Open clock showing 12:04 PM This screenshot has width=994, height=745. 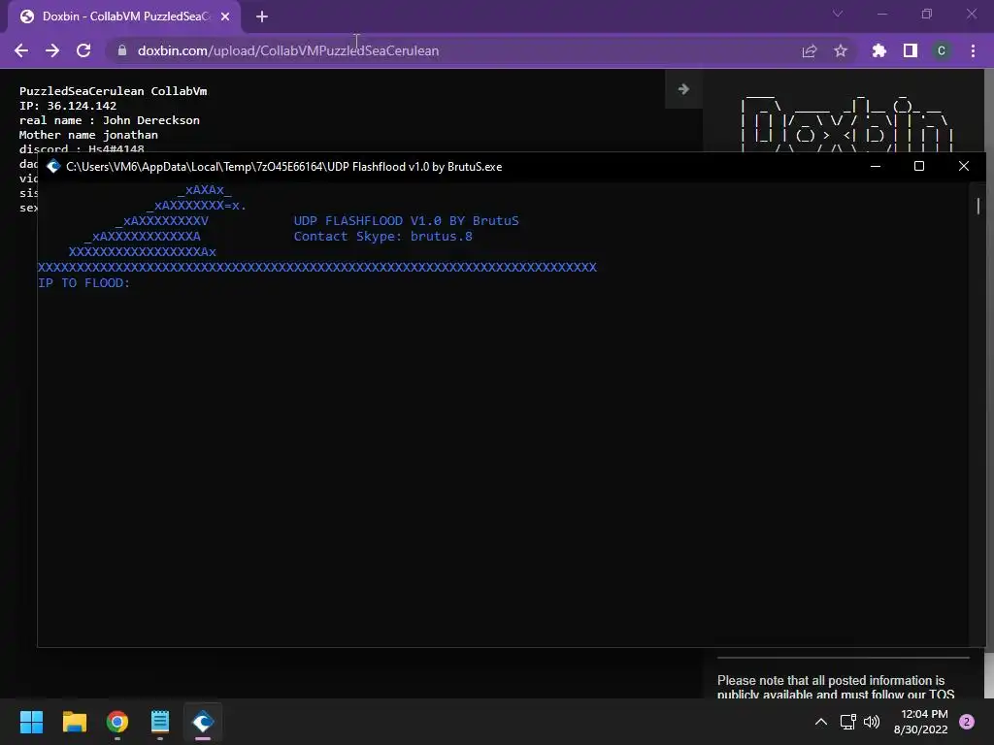(x=920, y=722)
